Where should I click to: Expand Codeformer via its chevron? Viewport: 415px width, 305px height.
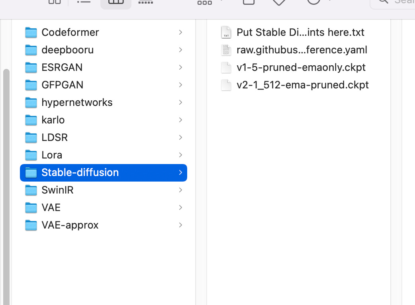pos(180,32)
